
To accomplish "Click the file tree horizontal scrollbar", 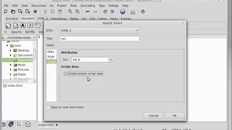I will point(15,81).
